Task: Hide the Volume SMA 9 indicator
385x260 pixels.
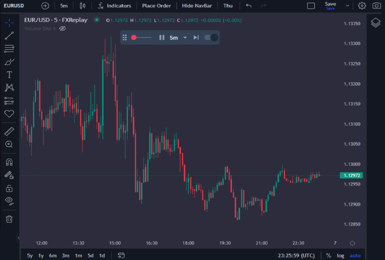Action: 63,28
